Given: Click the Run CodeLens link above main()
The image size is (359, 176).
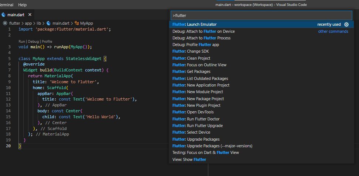Looking at the screenshot, I should [x=21, y=42].
